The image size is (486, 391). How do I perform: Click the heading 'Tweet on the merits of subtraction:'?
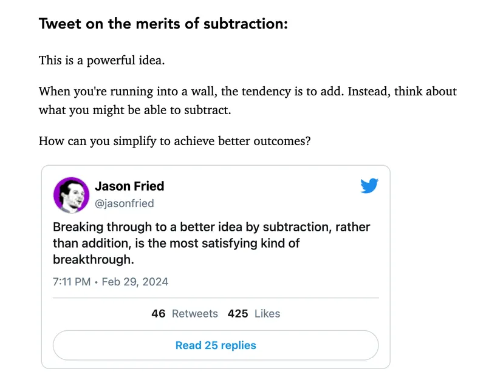tap(163, 24)
